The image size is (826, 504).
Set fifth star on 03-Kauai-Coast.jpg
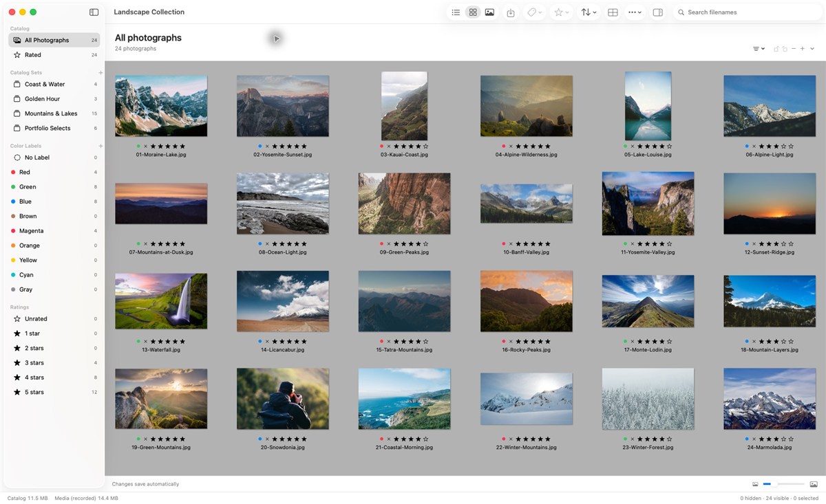426,146
